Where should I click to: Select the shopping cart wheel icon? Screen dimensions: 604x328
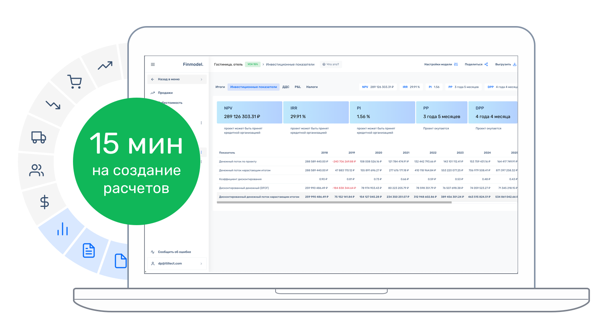pyautogui.click(x=74, y=82)
